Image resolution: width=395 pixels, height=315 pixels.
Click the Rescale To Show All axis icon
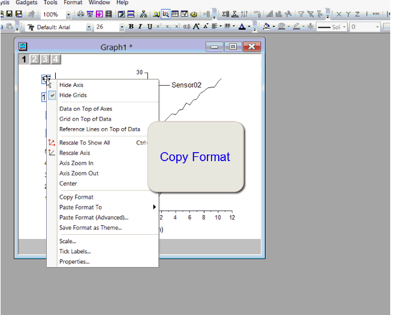[52, 143]
